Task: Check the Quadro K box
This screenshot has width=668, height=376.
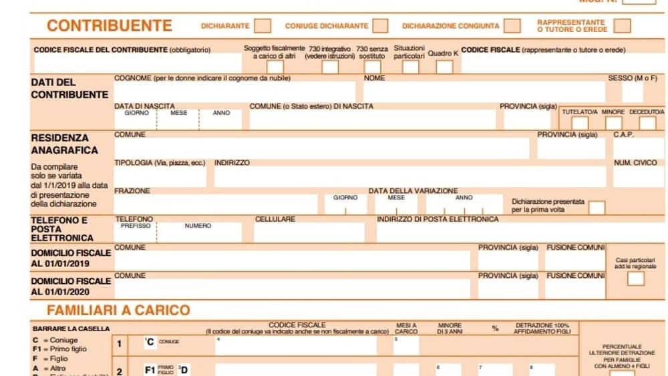Action: 444,67
